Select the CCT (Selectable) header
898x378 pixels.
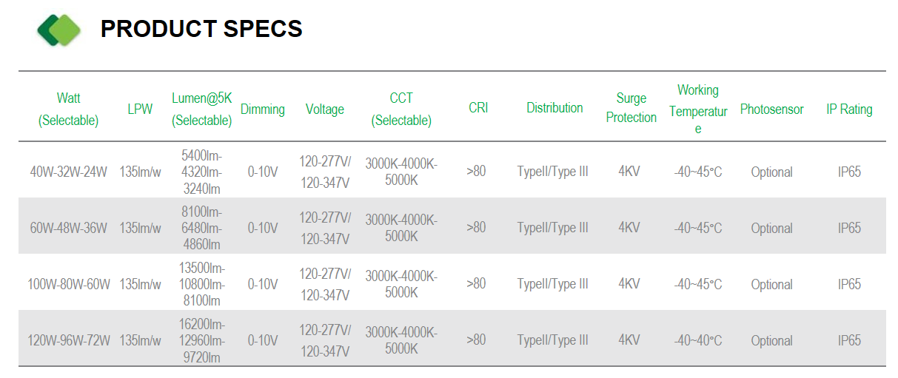tap(401, 109)
